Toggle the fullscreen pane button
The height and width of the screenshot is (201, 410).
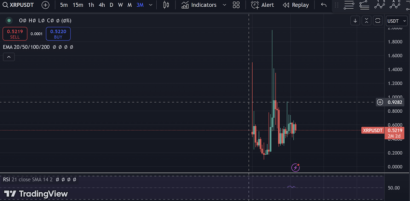(378, 21)
